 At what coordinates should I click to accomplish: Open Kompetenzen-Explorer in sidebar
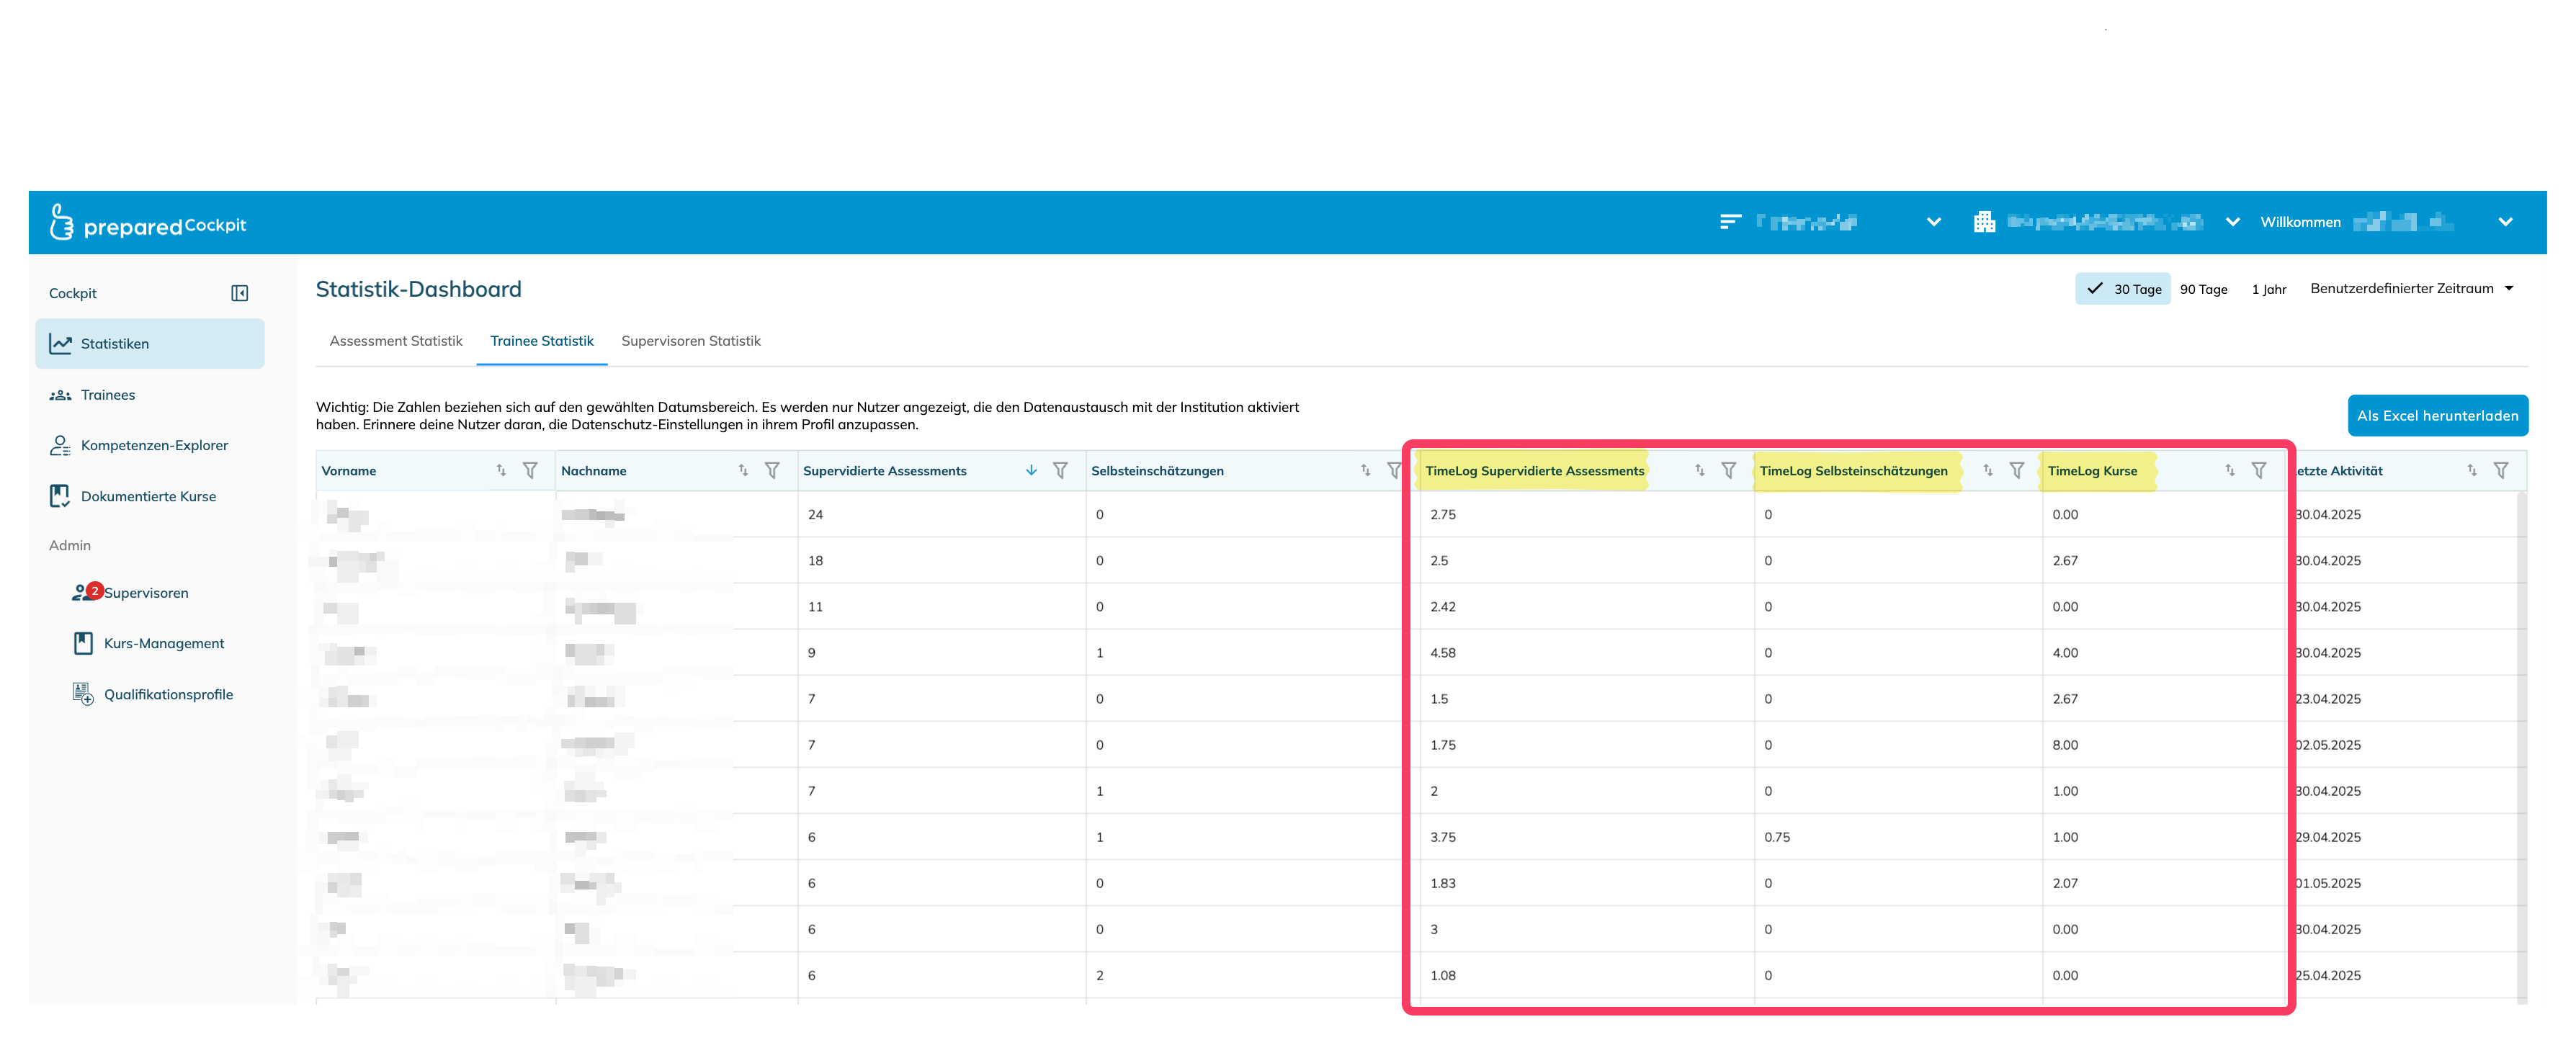154,445
